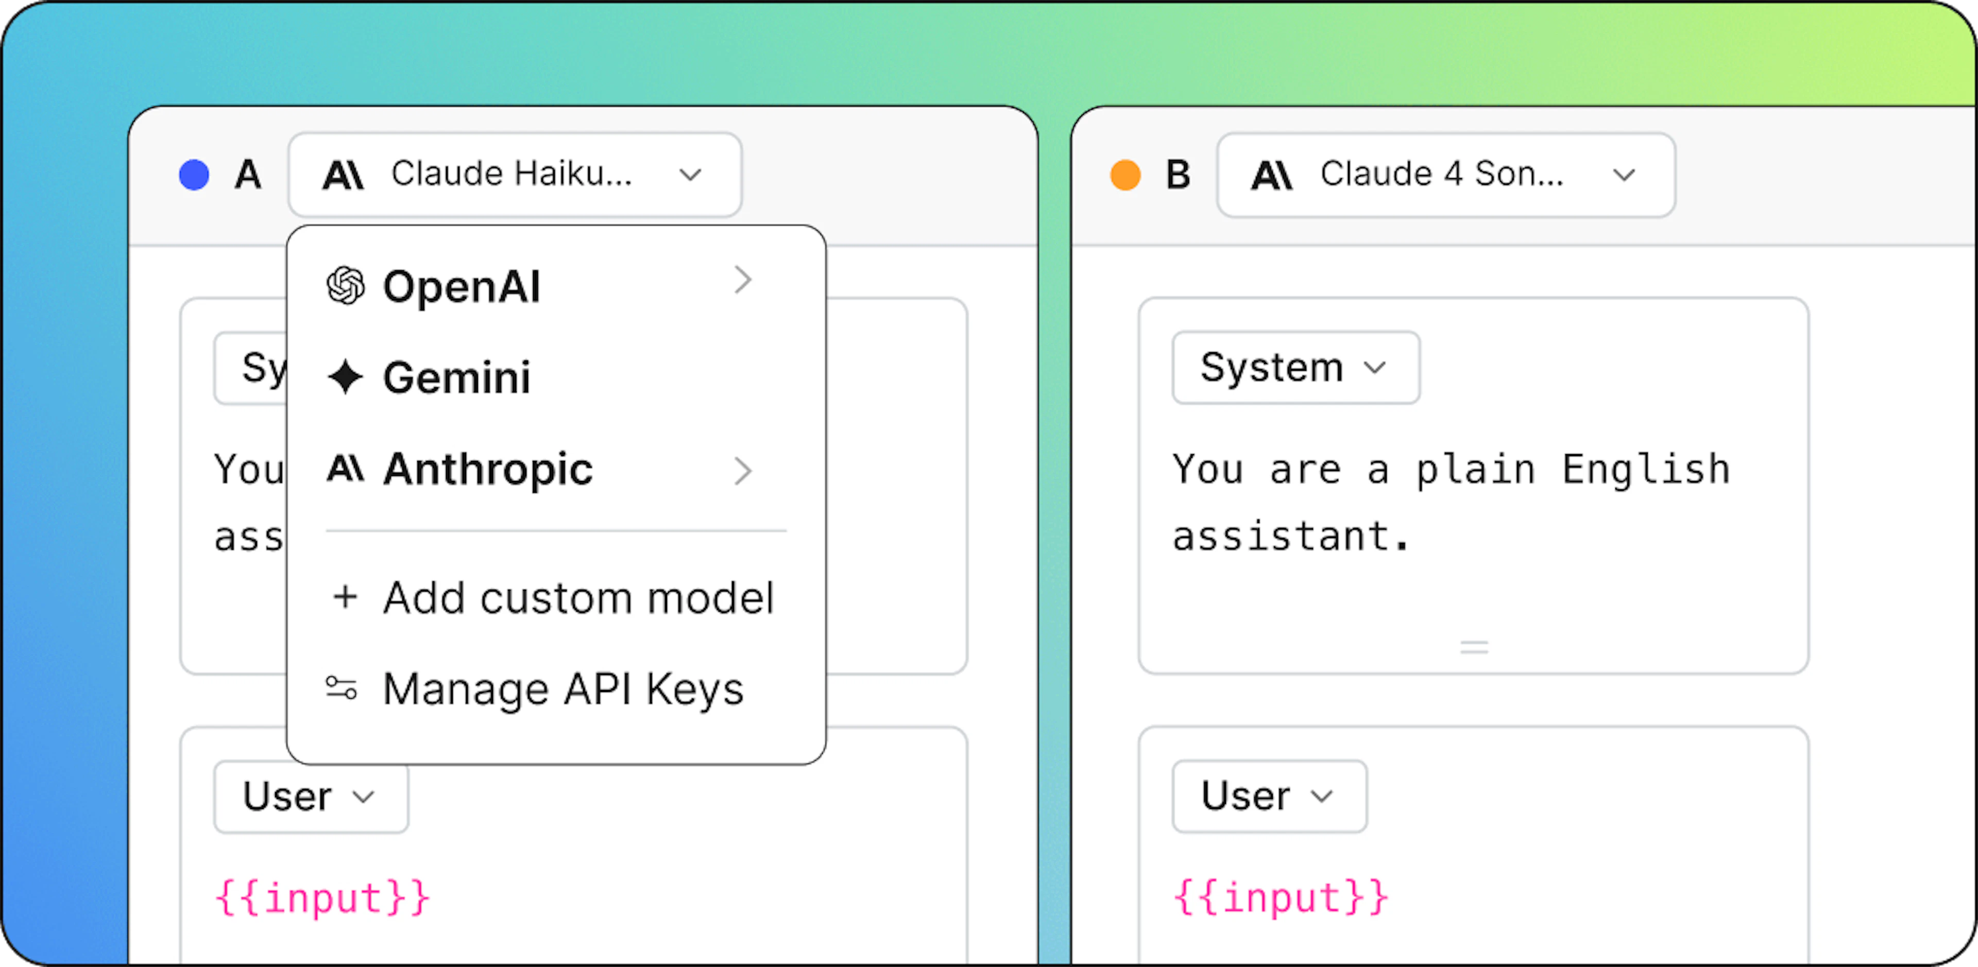Click the plus icon beside Add custom model
The image size is (1978, 967).
tap(346, 597)
